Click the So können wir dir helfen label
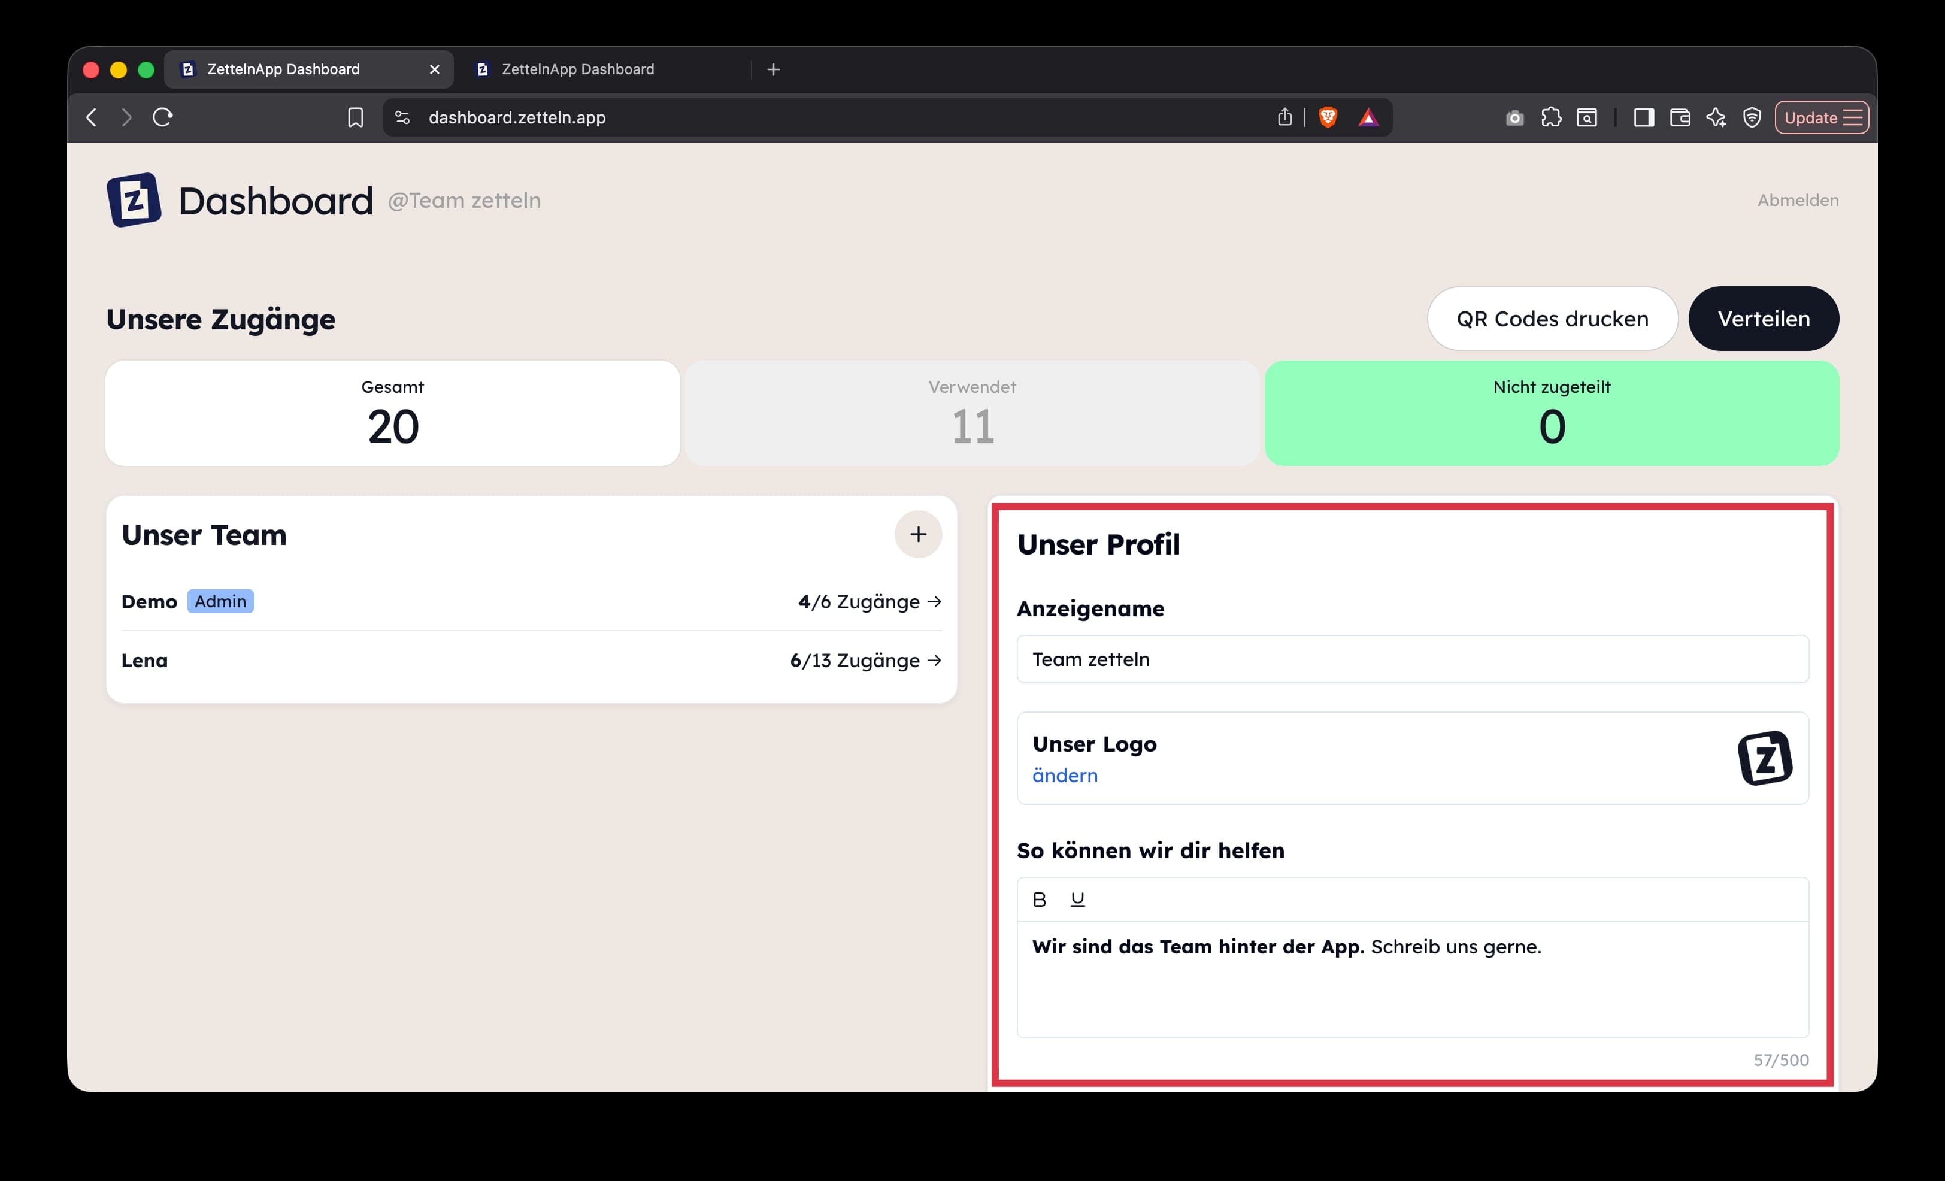 pyautogui.click(x=1150, y=851)
